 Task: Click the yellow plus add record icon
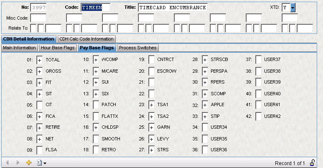[x=29, y=163]
